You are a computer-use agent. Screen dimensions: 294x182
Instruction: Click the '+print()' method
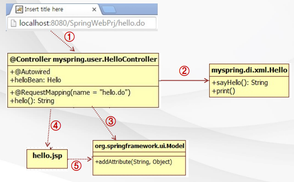coord(223,91)
